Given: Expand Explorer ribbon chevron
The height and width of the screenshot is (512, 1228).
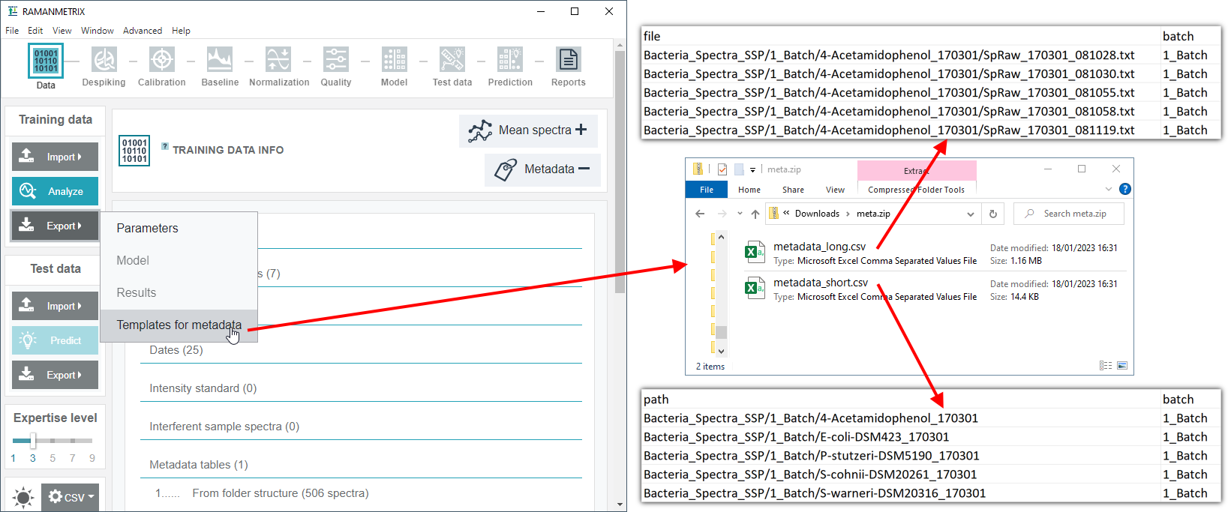Looking at the screenshot, I should pos(1109,189).
